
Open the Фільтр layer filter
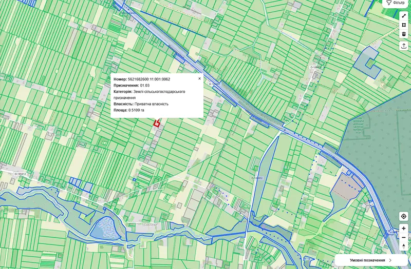click(396, 3)
